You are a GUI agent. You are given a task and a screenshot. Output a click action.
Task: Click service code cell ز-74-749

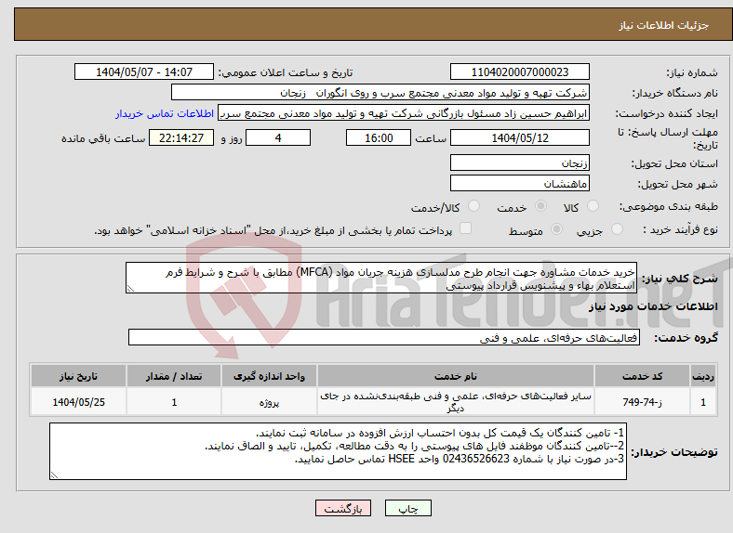(642, 402)
